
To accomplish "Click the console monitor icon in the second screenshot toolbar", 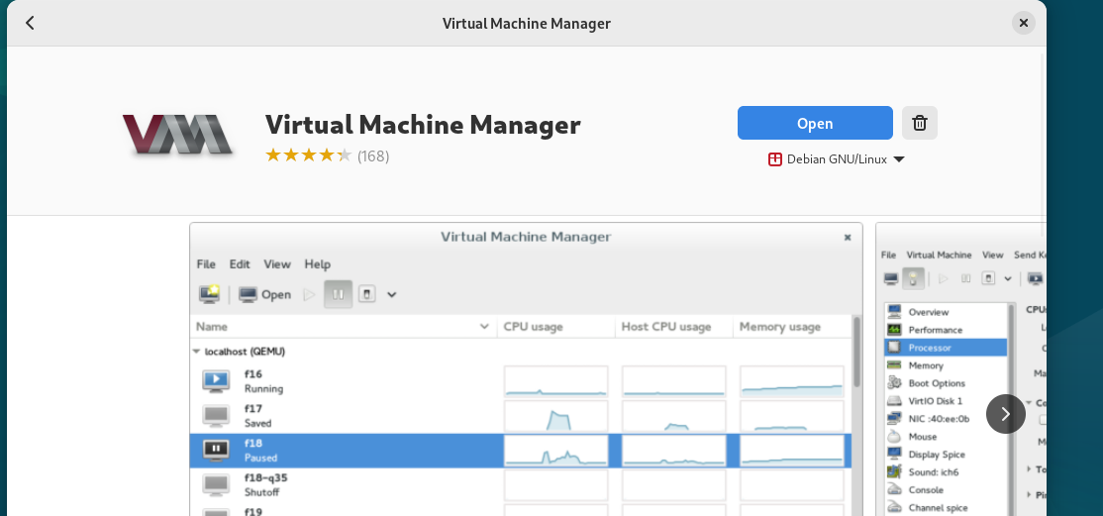I will [891, 278].
